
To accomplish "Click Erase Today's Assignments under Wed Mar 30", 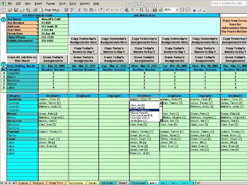I will pyautogui.click(x=205, y=59).
